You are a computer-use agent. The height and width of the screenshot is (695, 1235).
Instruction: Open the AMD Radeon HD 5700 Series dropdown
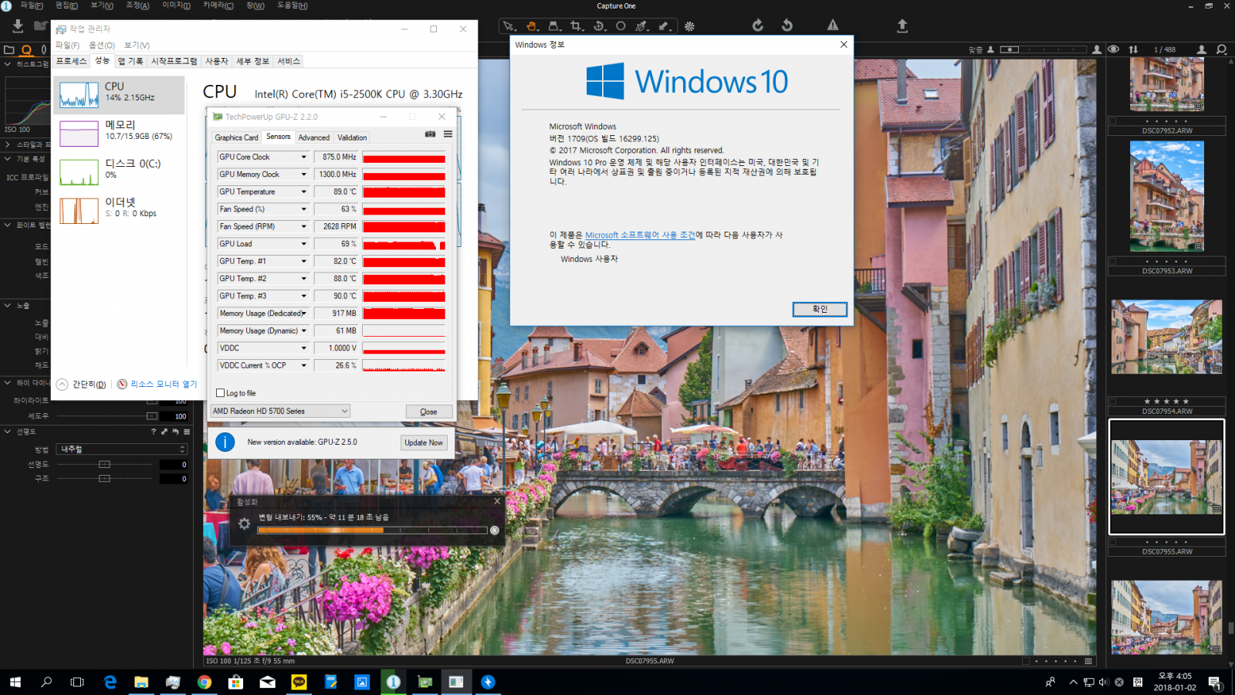(280, 410)
